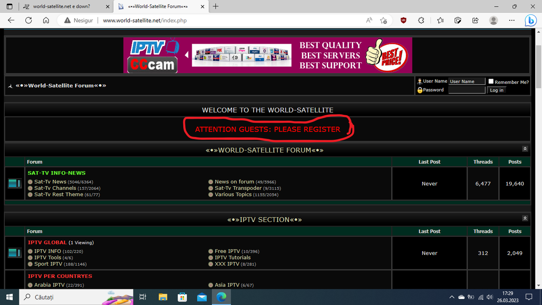Screen dimensions: 542x305
Task: Open the Sat-Tv Transpoder subforum
Action: coord(238,188)
